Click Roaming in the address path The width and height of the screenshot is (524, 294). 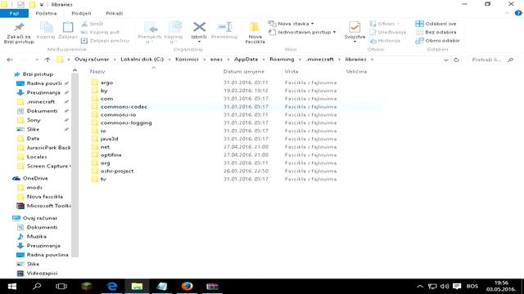(282, 60)
